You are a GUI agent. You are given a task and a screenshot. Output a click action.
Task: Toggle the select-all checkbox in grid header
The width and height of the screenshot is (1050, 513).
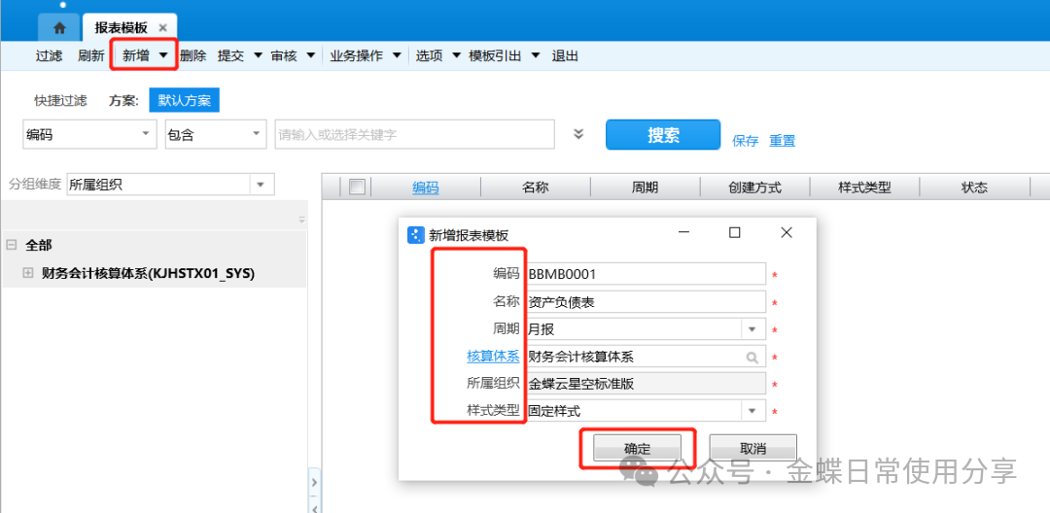pos(357,188)
